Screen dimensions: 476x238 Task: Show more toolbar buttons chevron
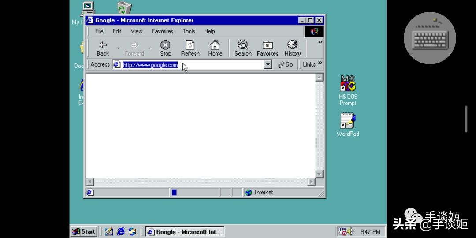pyautogui.click(x=320, y=42)
